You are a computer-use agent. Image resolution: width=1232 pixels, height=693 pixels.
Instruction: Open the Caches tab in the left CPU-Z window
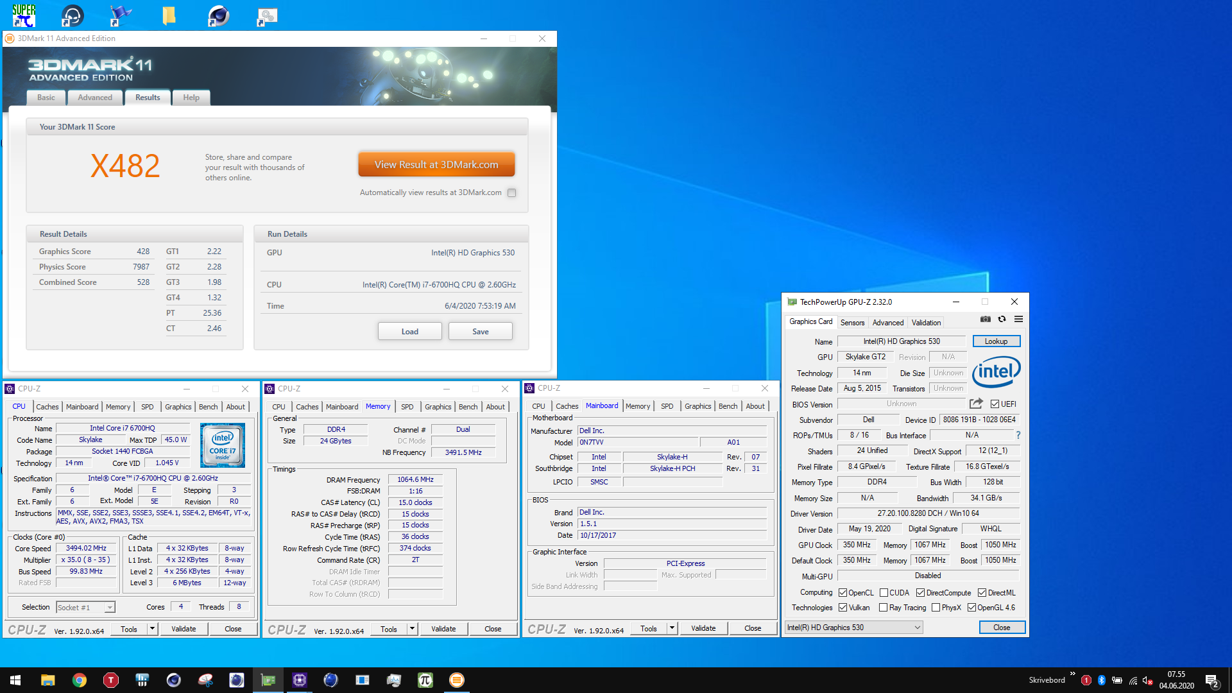[x=47, y=407]
